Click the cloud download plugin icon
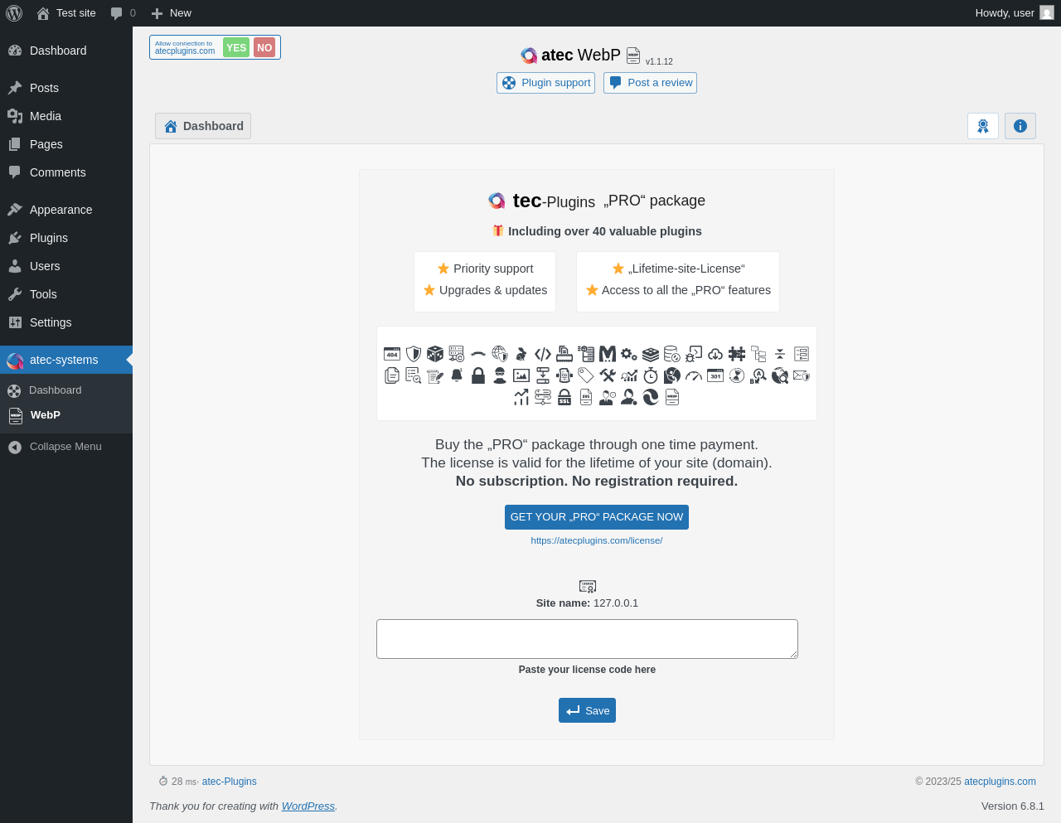This screenshot has width=1061, height=823. (715, 354)
